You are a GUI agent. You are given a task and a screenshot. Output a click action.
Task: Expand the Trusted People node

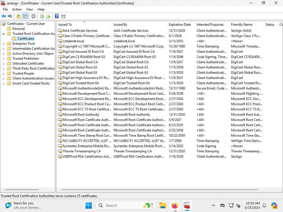pos(3,73)
